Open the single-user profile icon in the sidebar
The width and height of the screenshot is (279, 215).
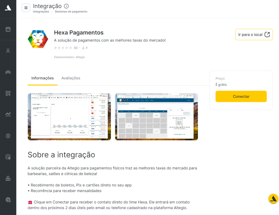(x=8, y=51)
